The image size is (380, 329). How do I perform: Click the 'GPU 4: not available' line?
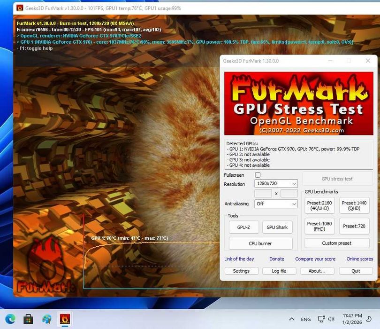[248, 165]
